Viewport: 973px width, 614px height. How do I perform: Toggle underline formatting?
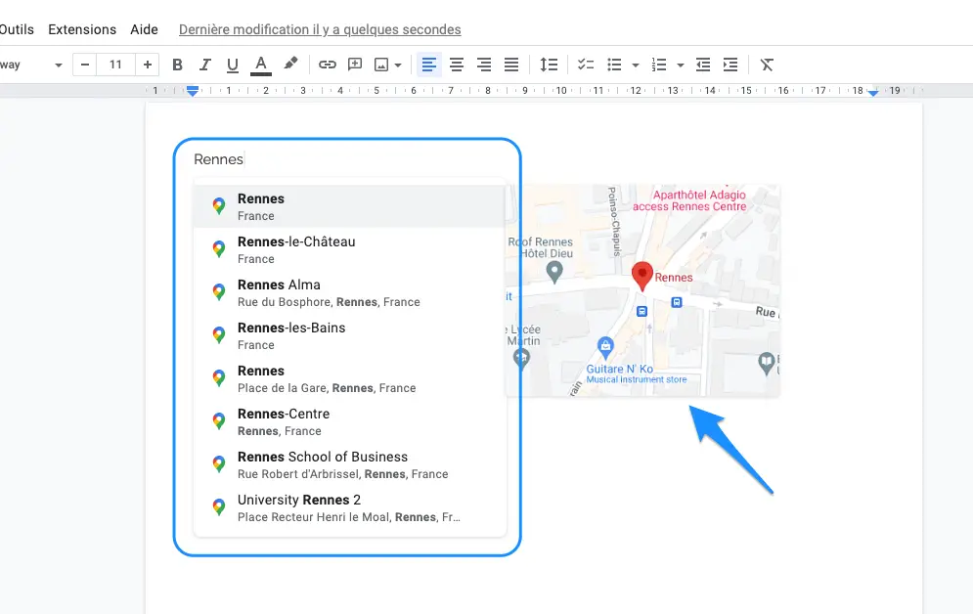[x=233, y=65]
